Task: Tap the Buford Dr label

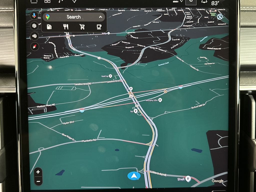Action: 71,47
